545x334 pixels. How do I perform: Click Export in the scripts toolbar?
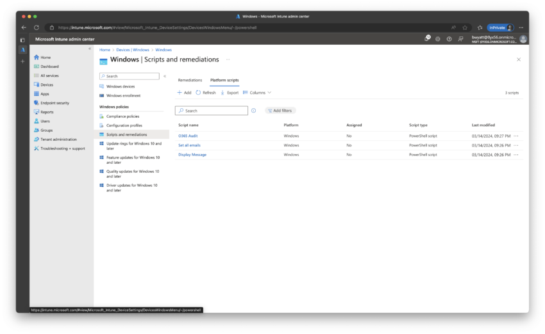coord(230,93)
